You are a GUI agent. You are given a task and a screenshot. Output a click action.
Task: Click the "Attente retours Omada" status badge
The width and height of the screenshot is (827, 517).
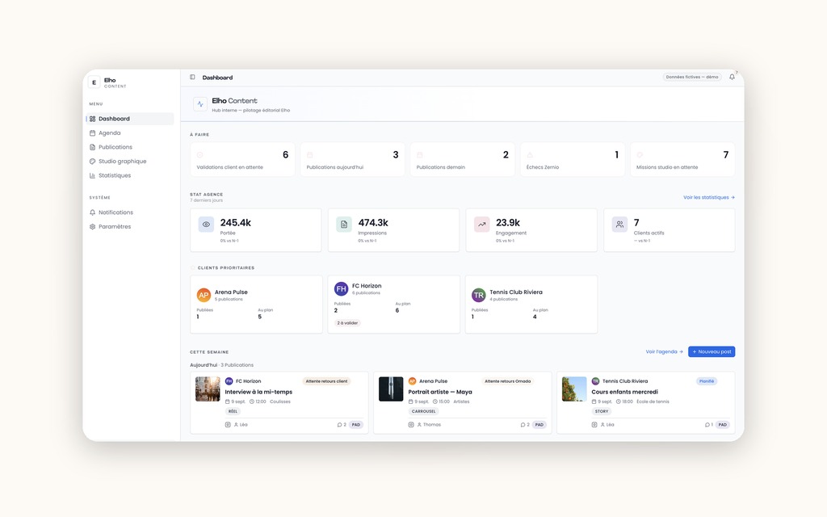(507, 381)
